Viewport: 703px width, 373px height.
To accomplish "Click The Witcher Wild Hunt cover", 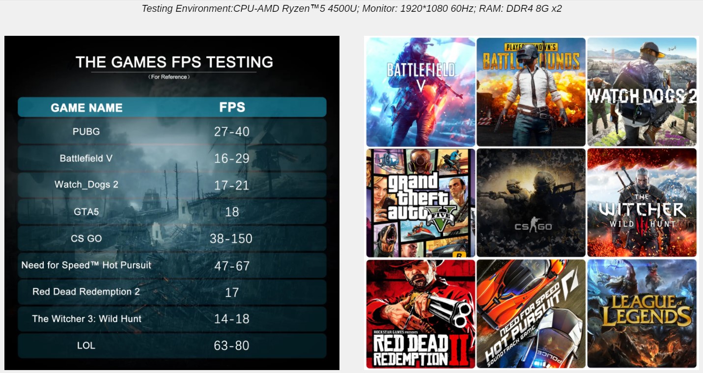I will click(642, 203).
